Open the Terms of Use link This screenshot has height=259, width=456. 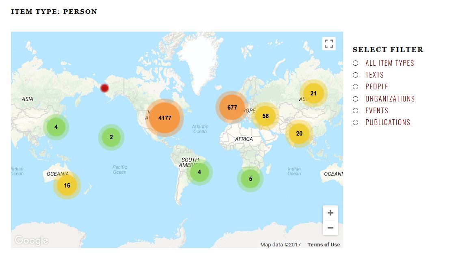point(323,244)
